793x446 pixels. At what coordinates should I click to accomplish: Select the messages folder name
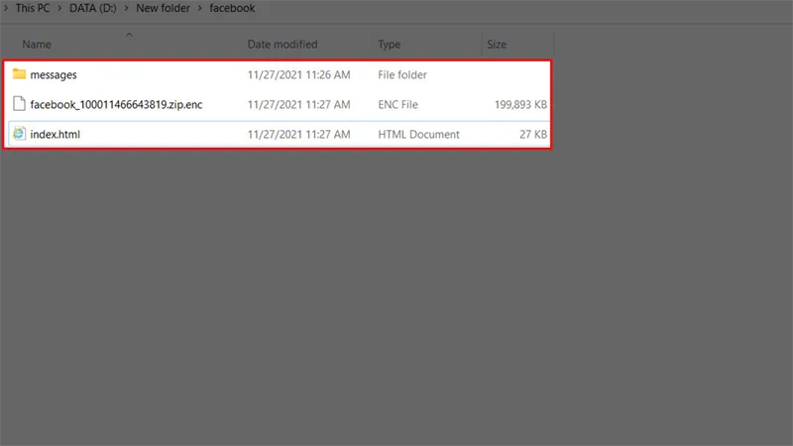(x=54, y=74)
